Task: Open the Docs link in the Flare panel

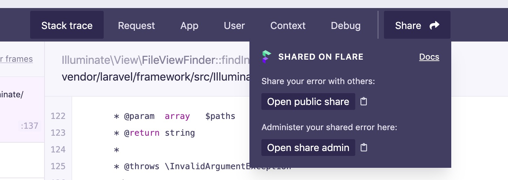Action: (x=429, y=57)
